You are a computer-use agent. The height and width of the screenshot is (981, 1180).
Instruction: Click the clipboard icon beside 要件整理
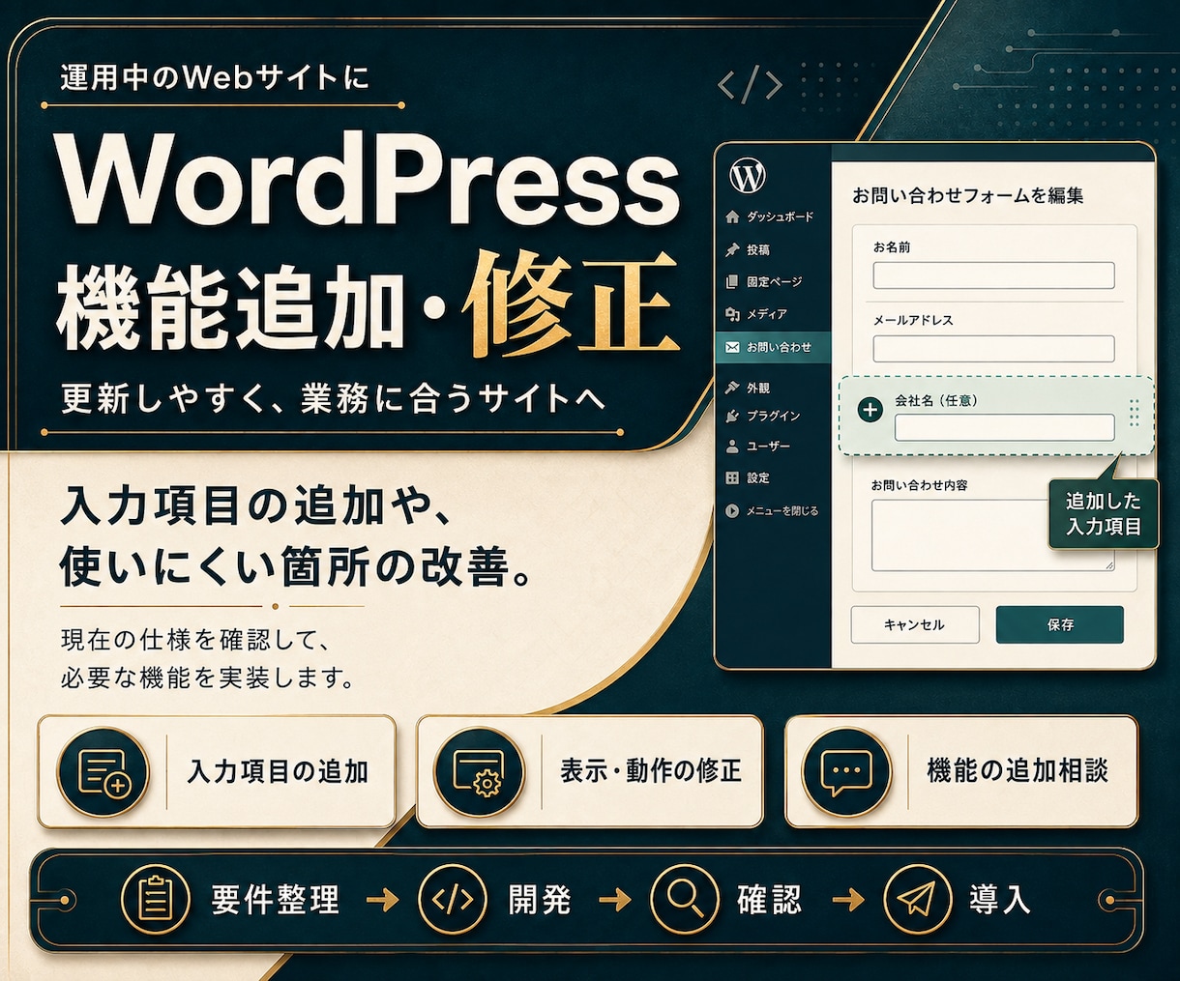click(156, 900)
